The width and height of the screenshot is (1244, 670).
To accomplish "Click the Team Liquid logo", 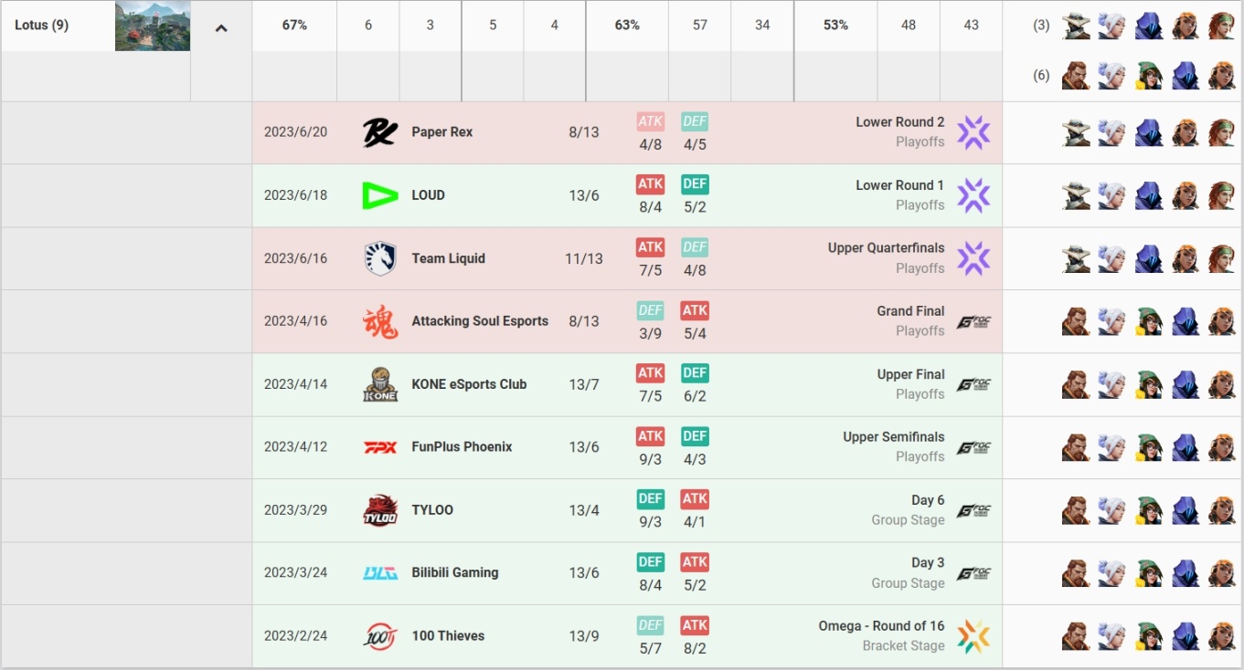I will 380,258.
